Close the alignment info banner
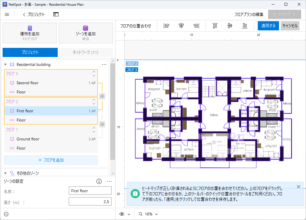The height and width of the screenshot is (220, 306). [298, 187]
